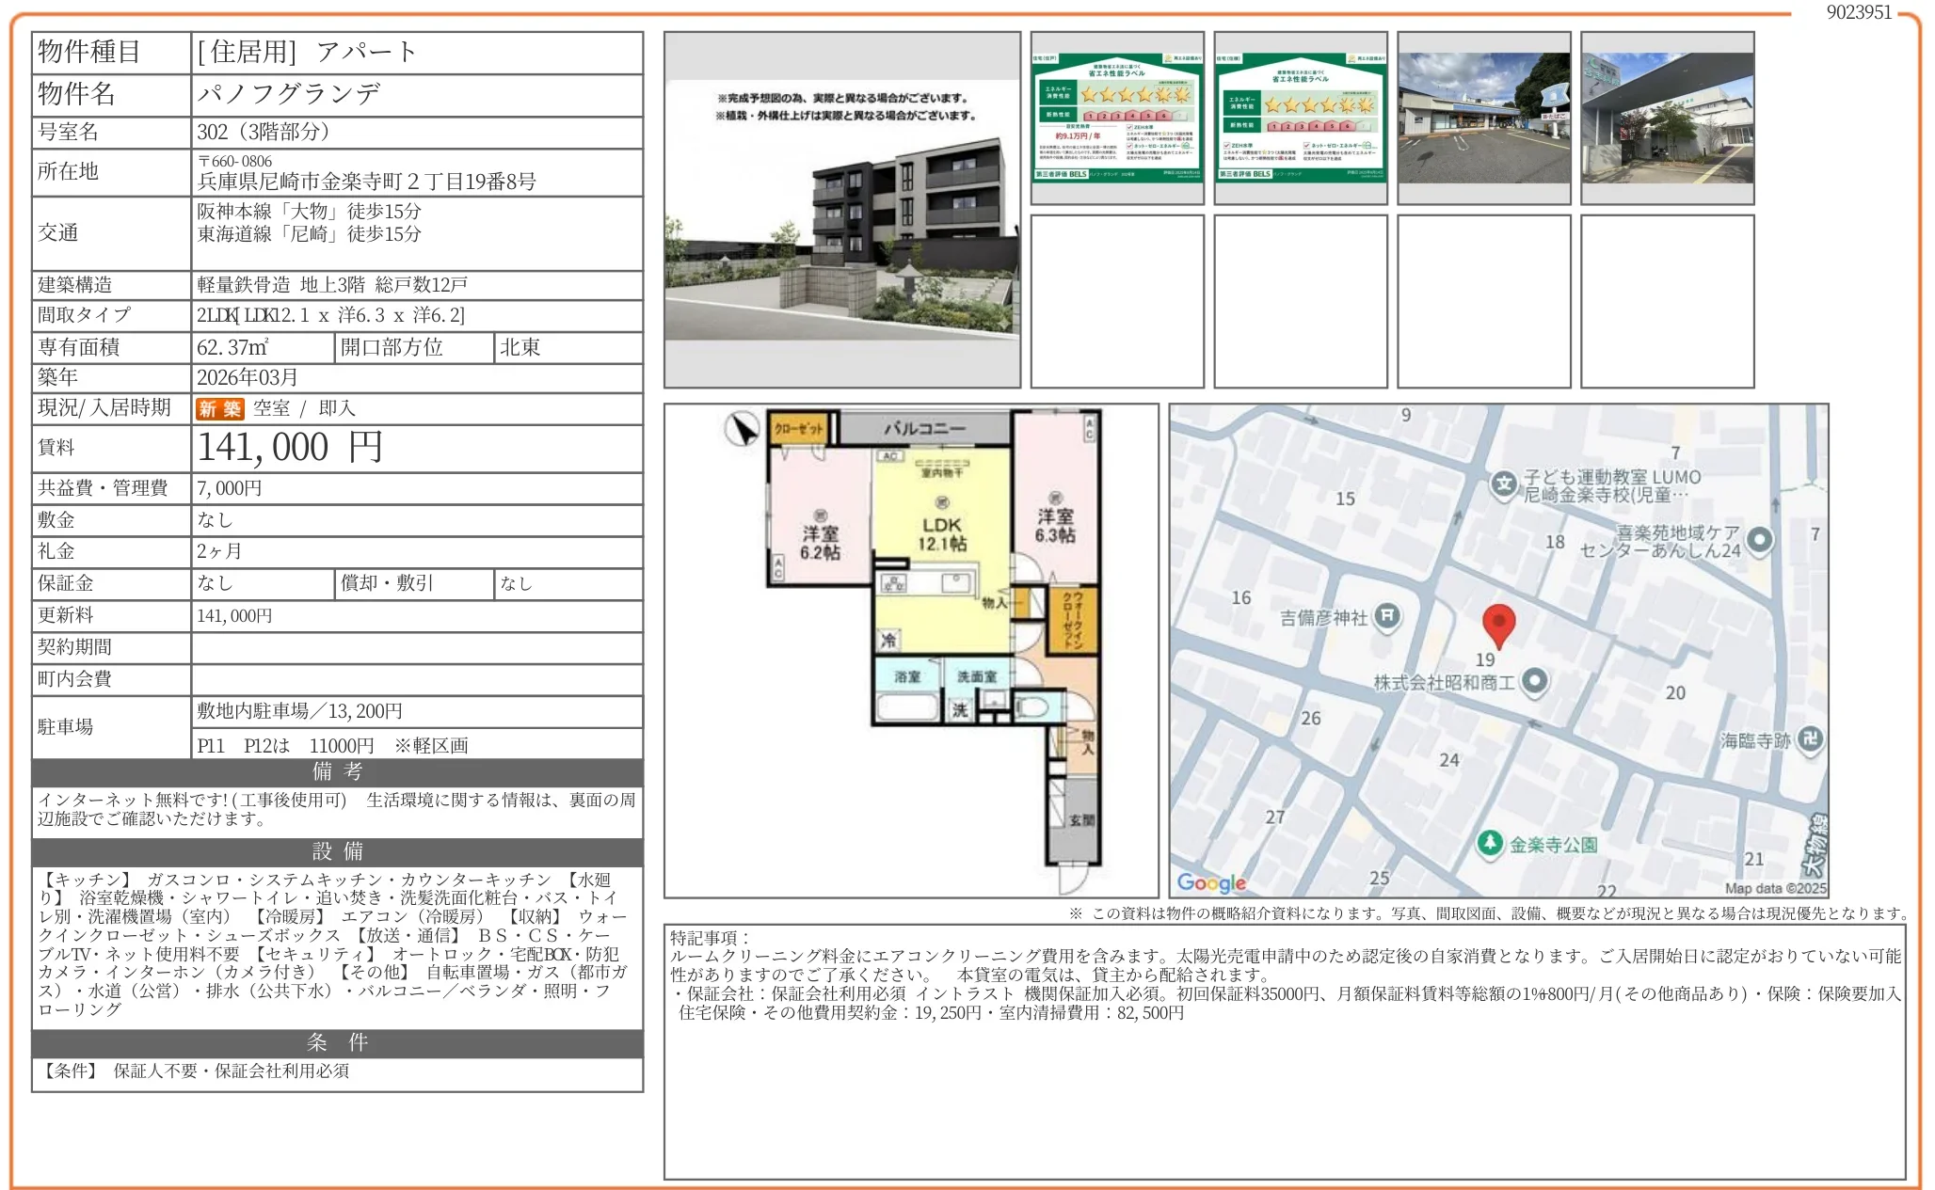The image size is (1935, 1190).
Task: Open the first energy label thumbnail
Action: click(1117, 118)
